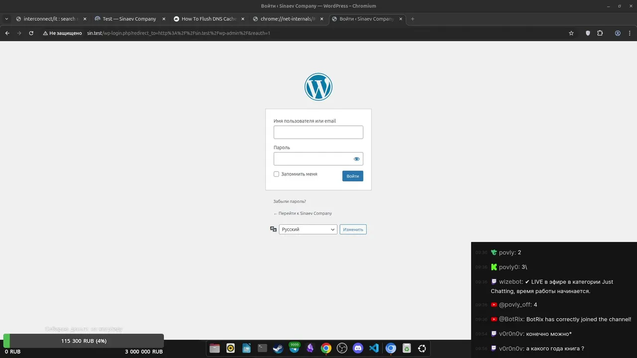Open the Trash from the dock
Image resolution: width=637 pixels, height=358 pixels.
pyautogui.click(x=407, y=349)
